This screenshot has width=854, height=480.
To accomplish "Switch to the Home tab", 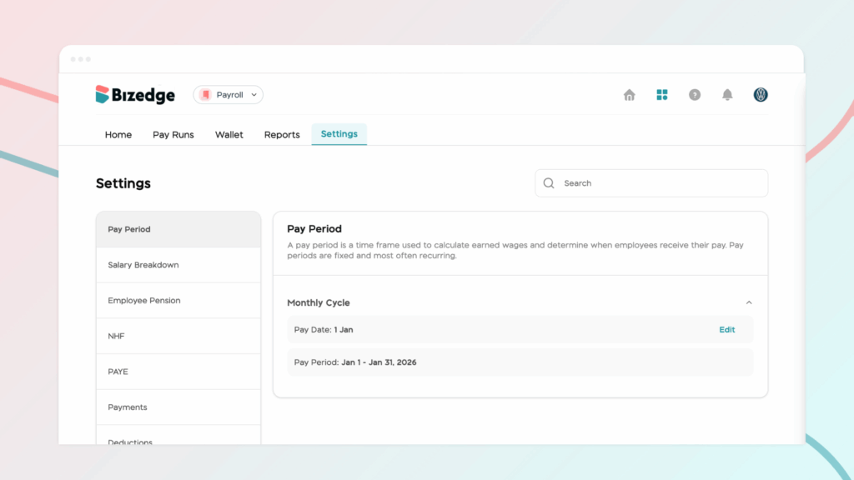I will pyautogui.click(x=118, y=135).
